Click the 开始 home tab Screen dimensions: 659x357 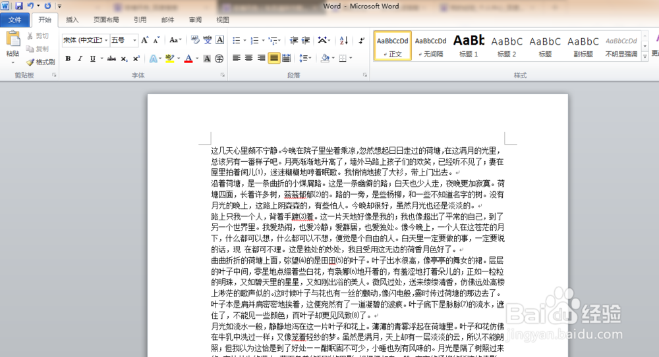tap(45, 20)
